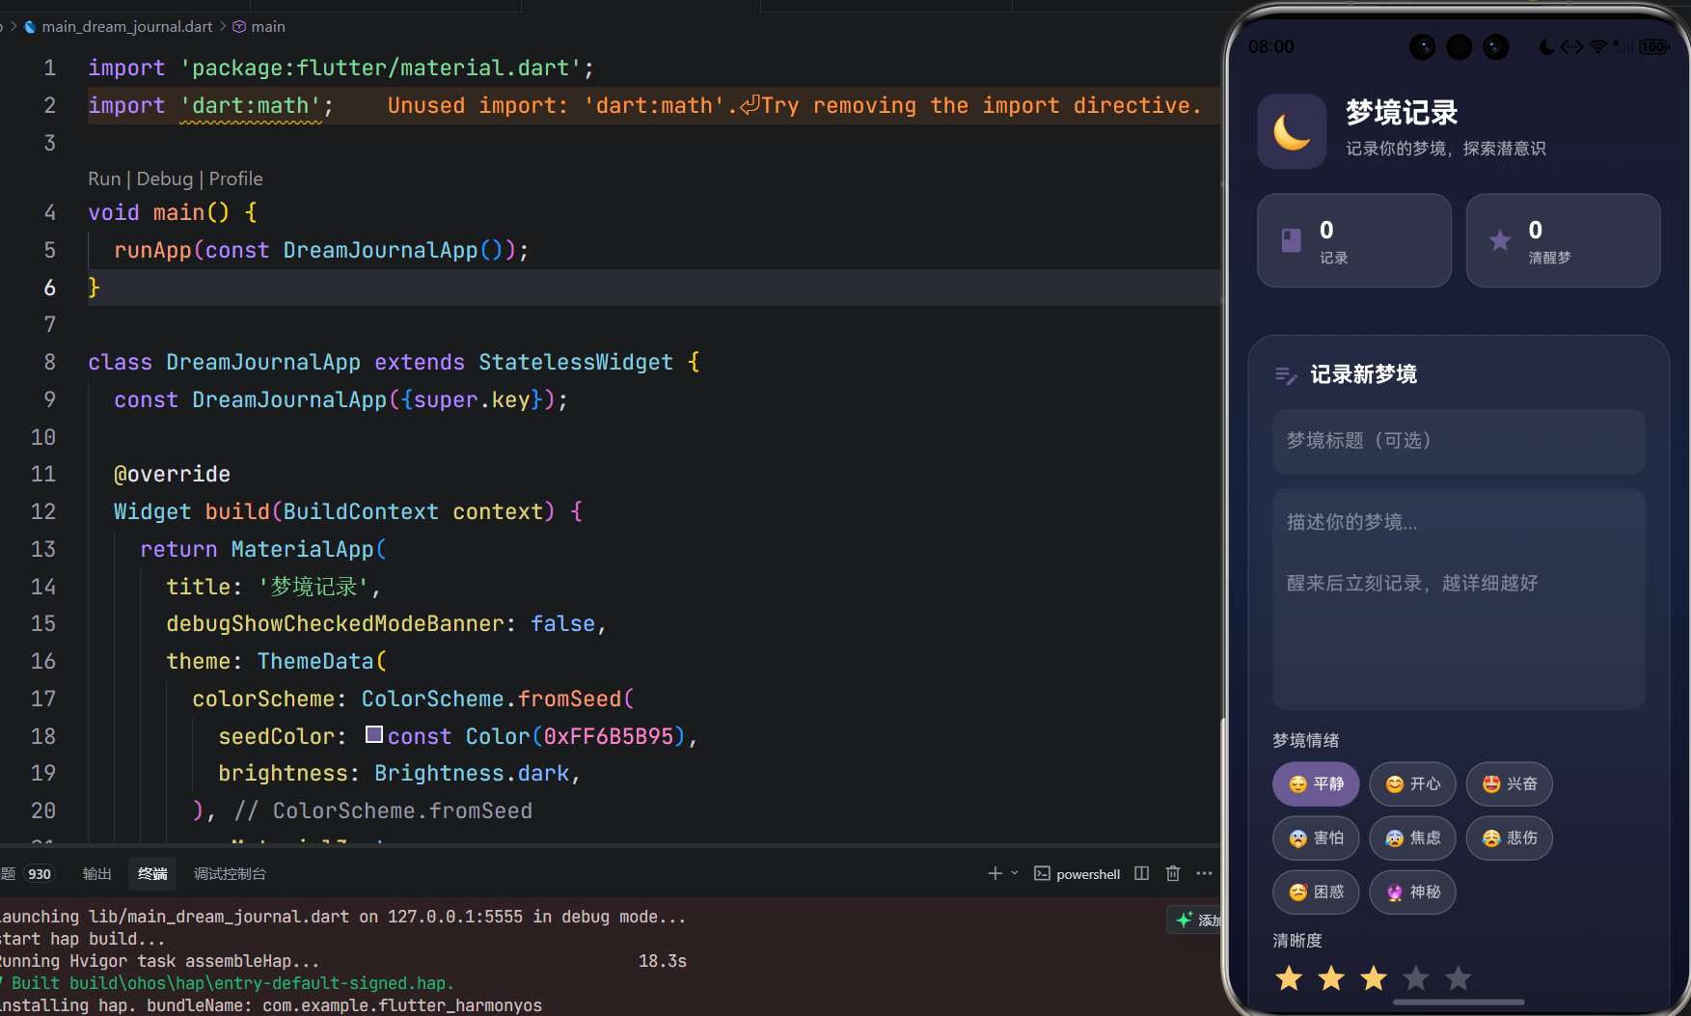The height and width of the screenshot is (1016, 1691).
Task: Switch to the 调试控制台 panel tab
Action: (230, 873)
